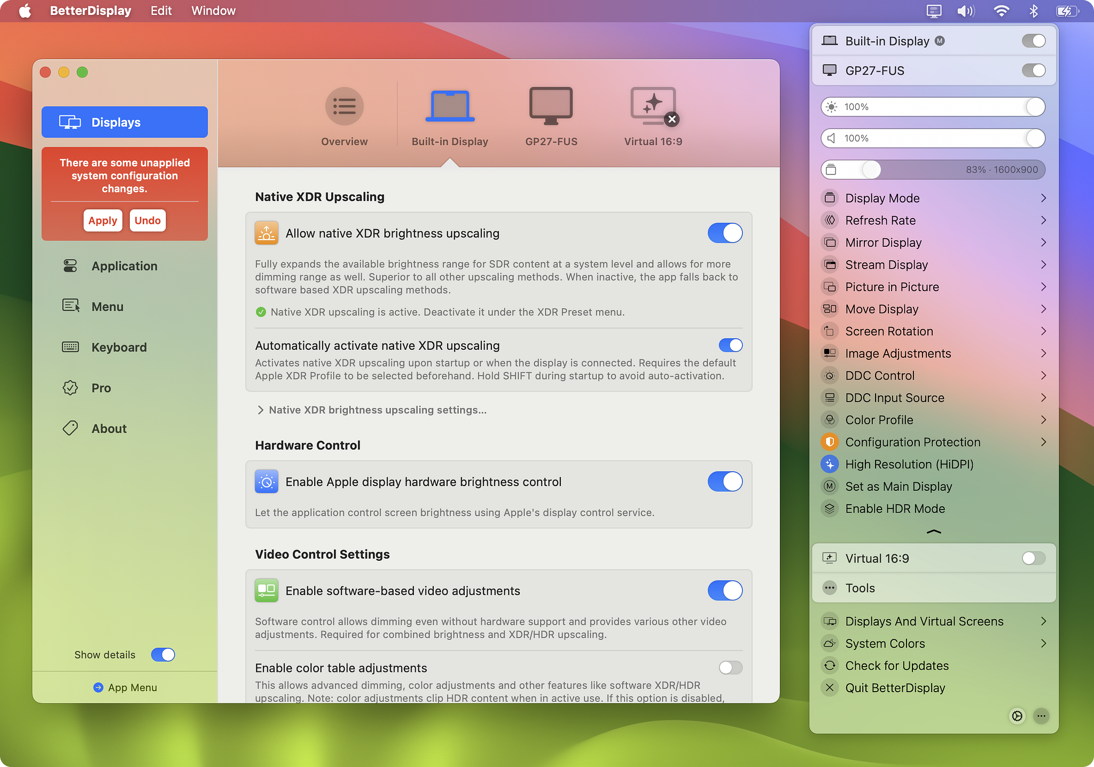Click the settings gear icon in menu panel
1094x767 pixels.
pyautogui.click(x=1017, y=716)
